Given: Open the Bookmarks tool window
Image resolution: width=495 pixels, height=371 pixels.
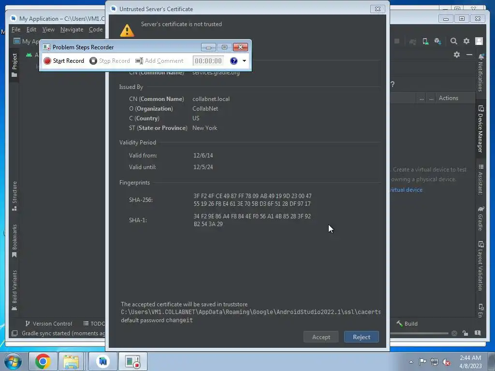Looking at the screenshot, I should click(x=14, y=241).
